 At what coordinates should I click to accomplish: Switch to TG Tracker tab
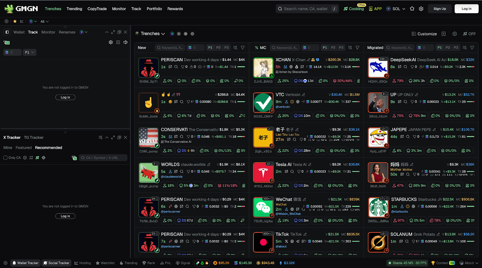click(34, 137)
